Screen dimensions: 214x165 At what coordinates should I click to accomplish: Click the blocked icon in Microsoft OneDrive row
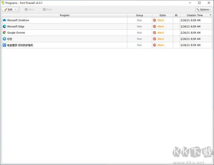154,20
